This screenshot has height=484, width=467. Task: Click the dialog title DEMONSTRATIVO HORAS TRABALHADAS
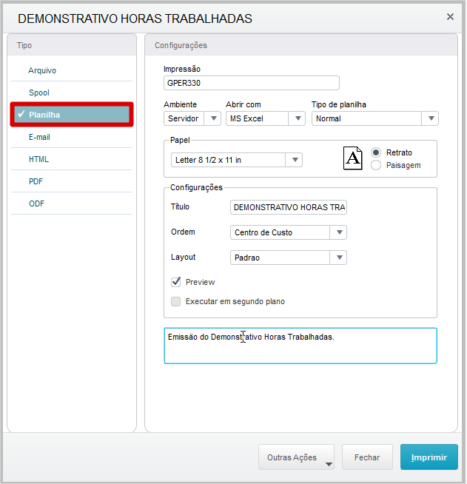point(135,19)
